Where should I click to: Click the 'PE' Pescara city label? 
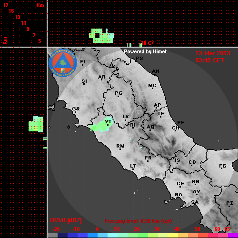pyautogui.click(x=181, y=122)
